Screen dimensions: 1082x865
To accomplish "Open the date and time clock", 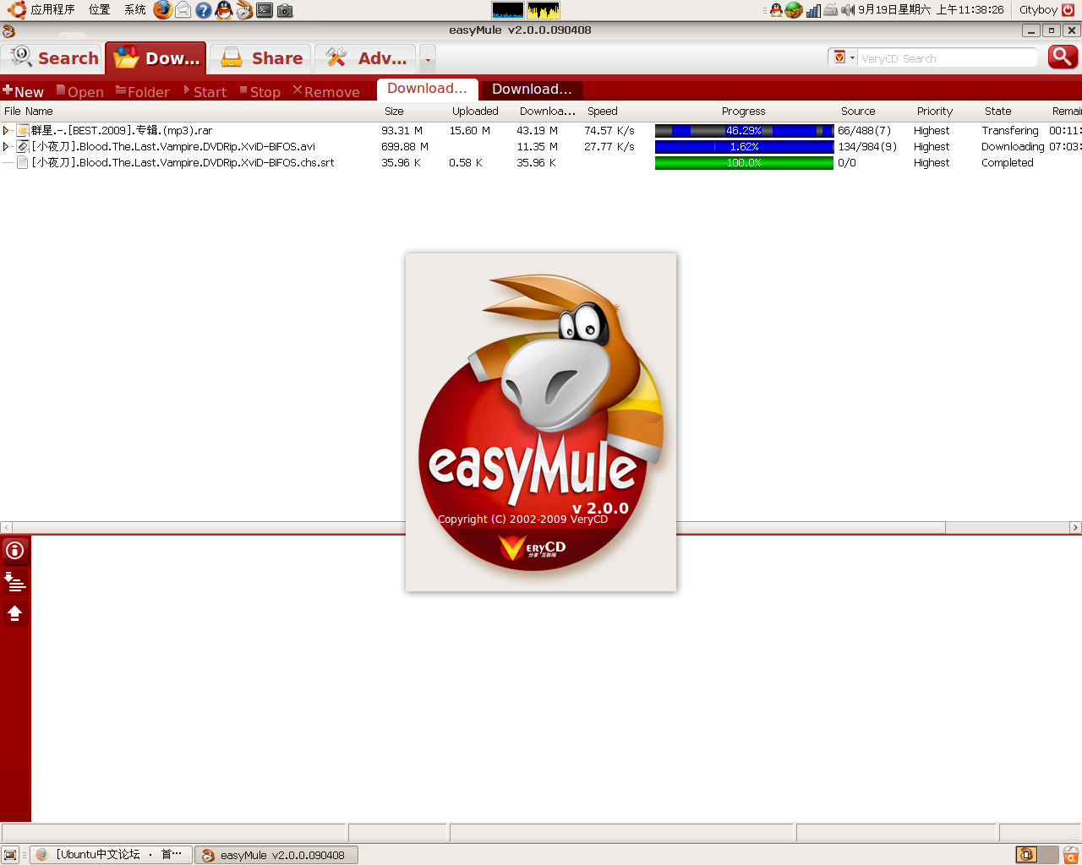I will [x=931, y=10].
